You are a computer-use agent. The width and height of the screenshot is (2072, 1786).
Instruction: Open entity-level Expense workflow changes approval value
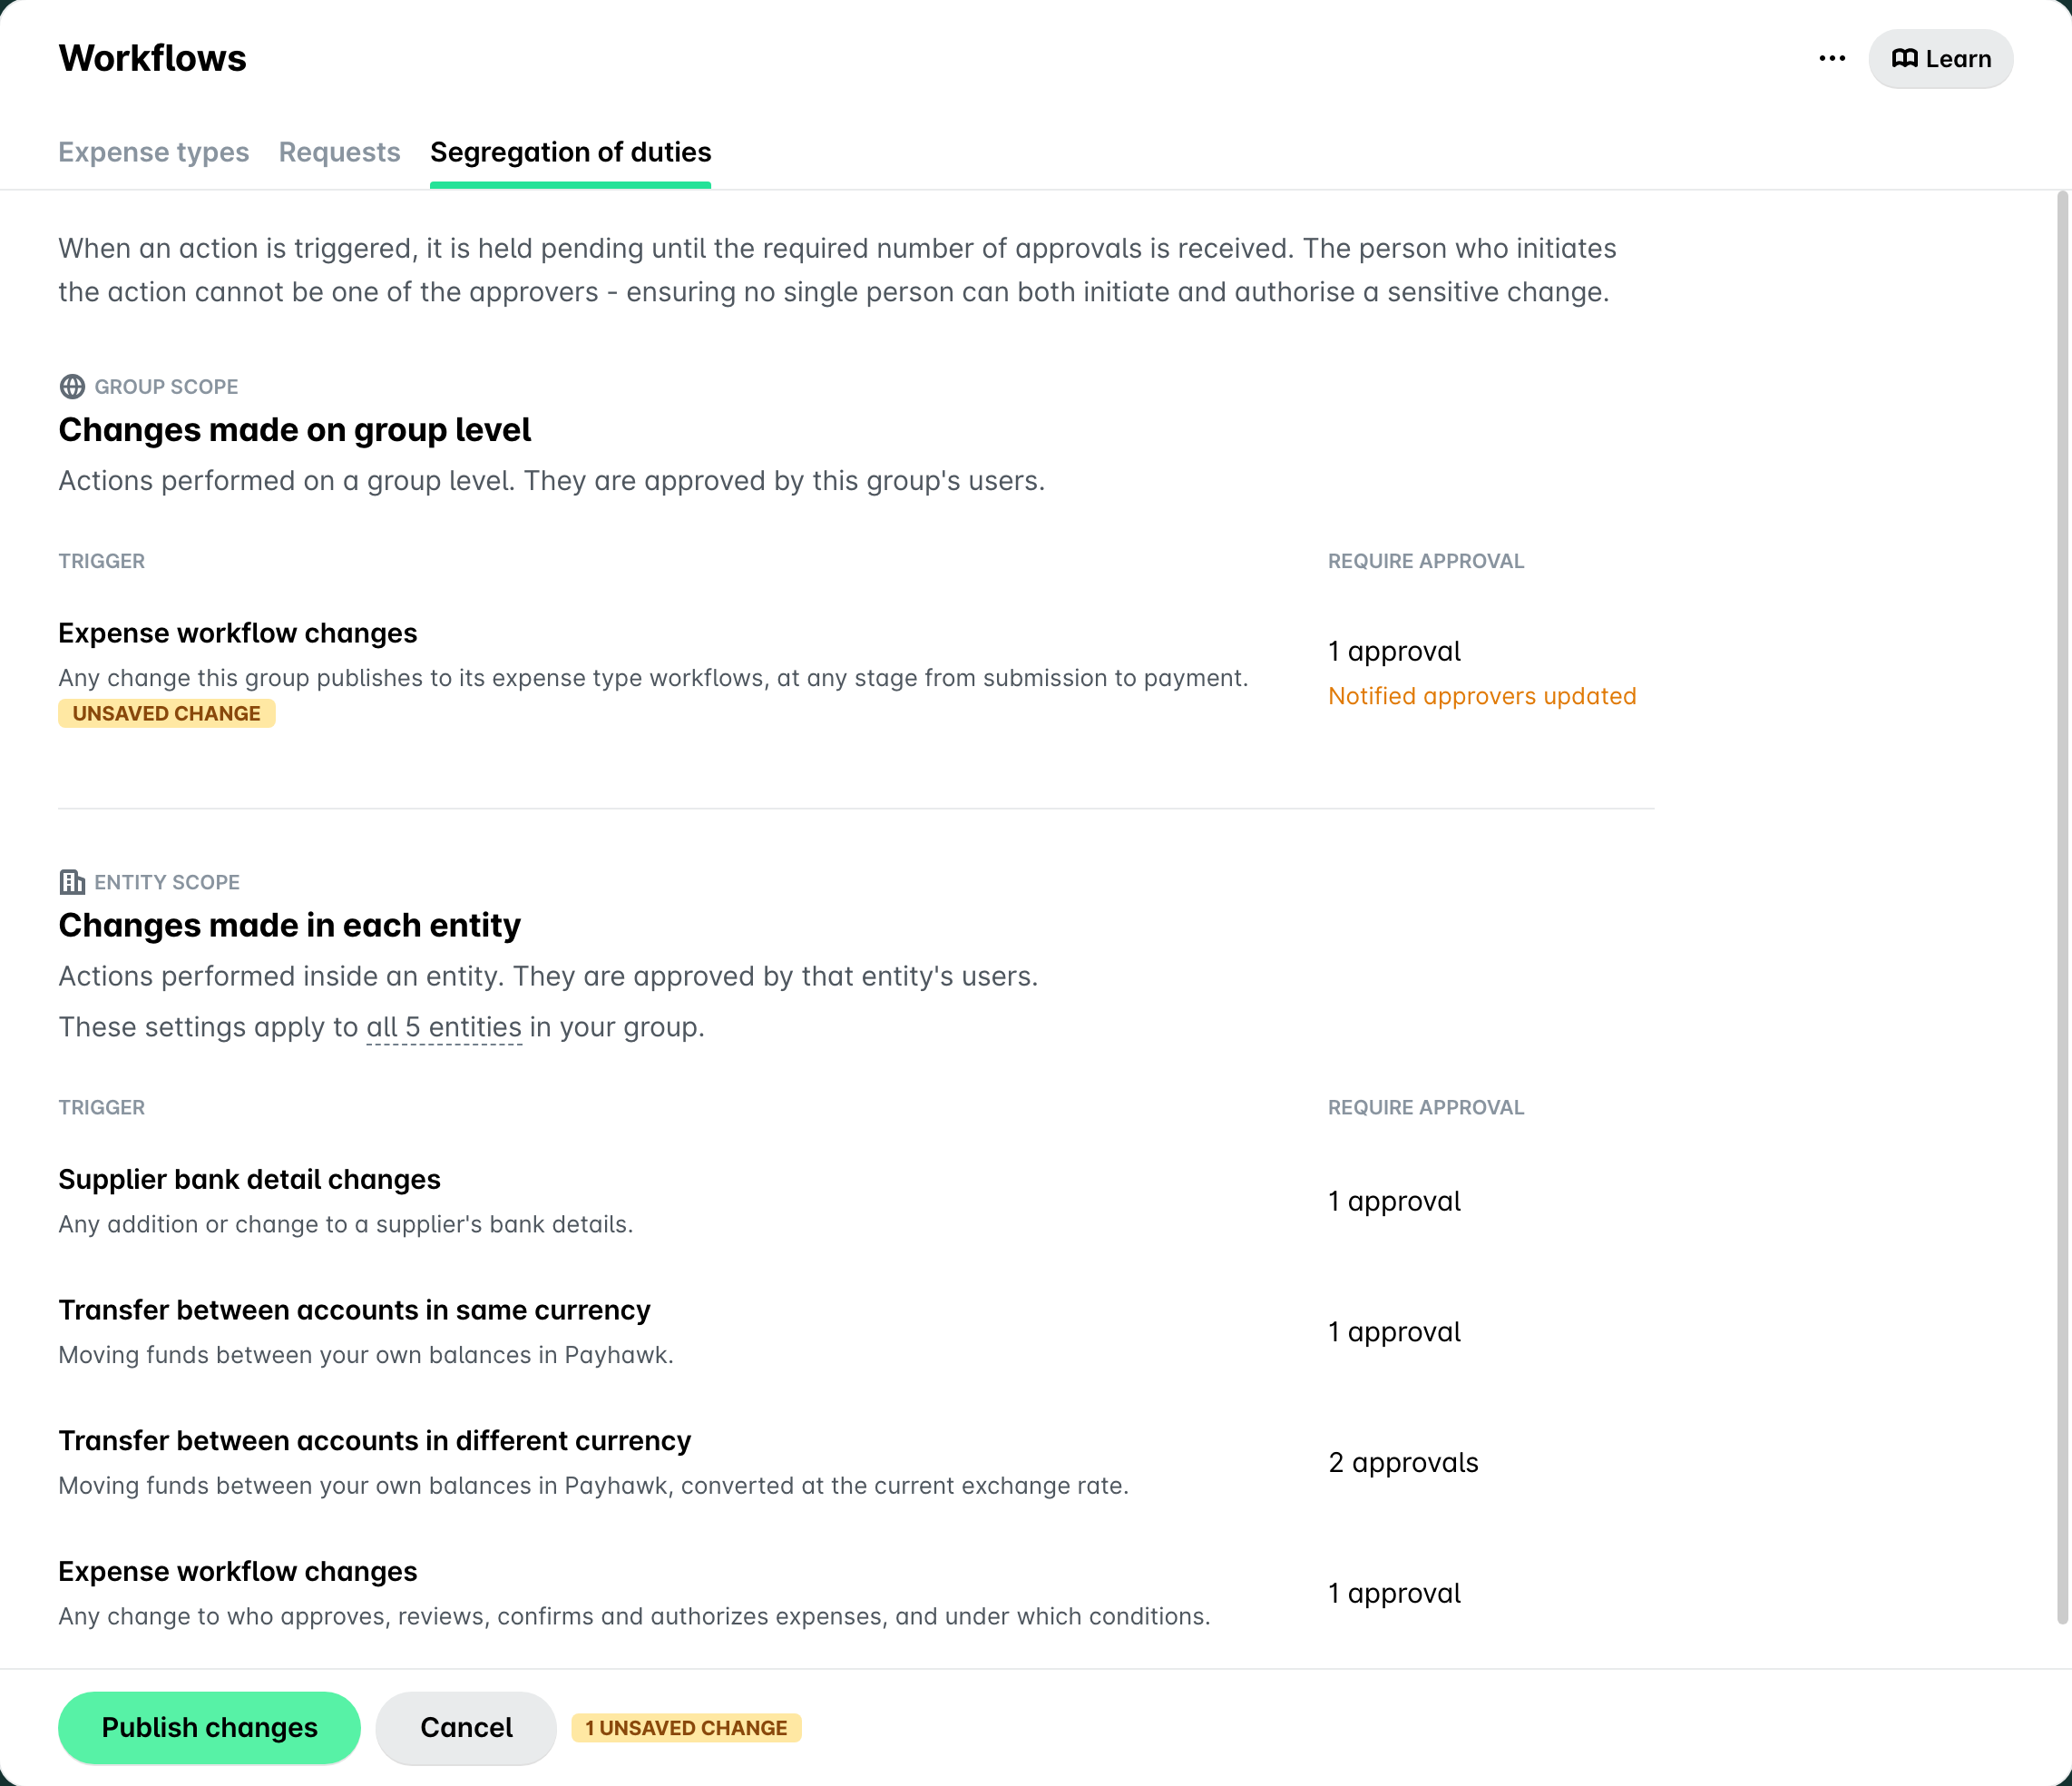[x=1394, y=1593]
